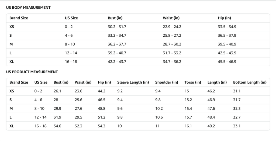This screenshot has width=276, height=141.
Task: Select medium waist range 28.7 - 30.2
Action: 172,44
